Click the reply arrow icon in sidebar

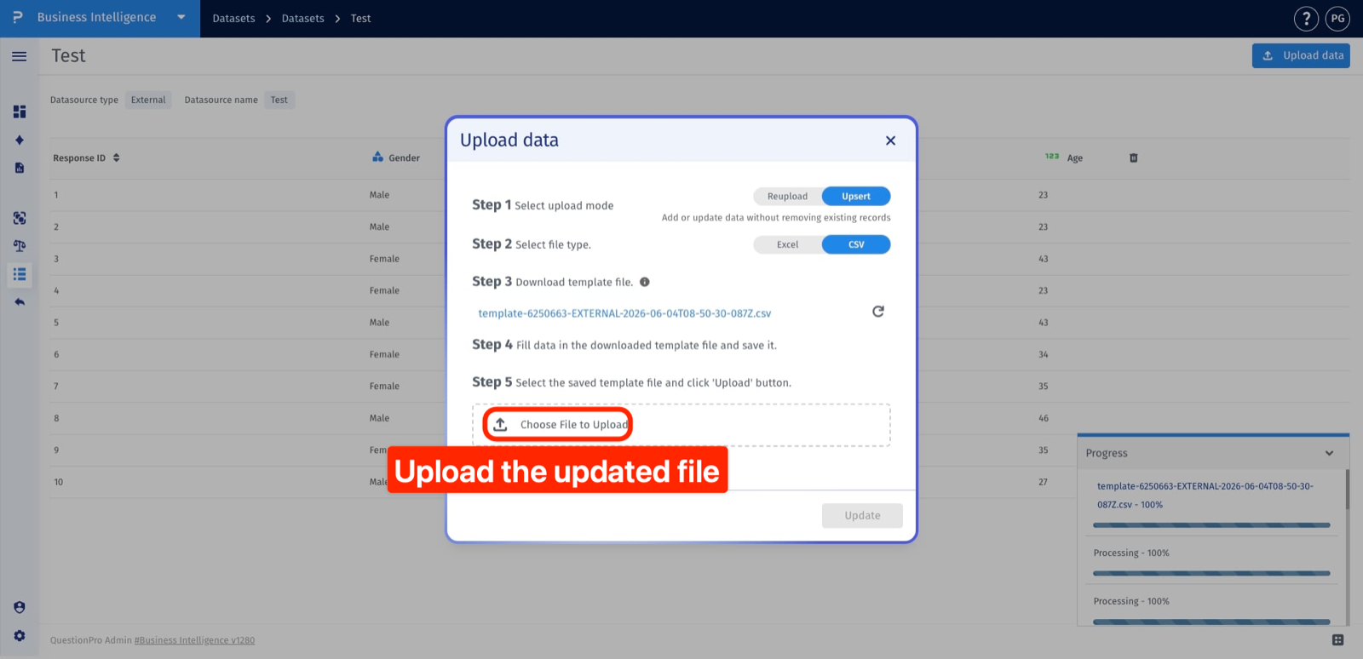click(19, 302)
